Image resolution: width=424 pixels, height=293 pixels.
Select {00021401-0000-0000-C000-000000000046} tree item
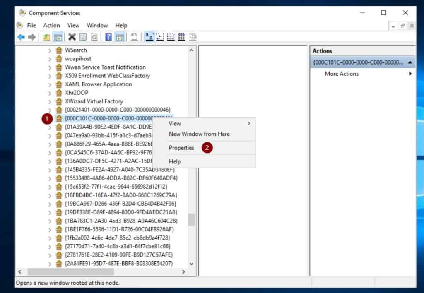pyautogui.click(x=118, y=110)
